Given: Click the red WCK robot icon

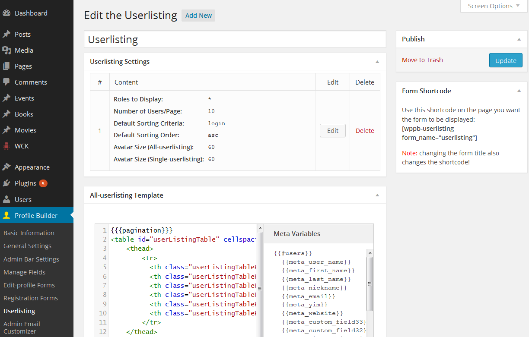Looking at the screenshot, I should (6, 146).
